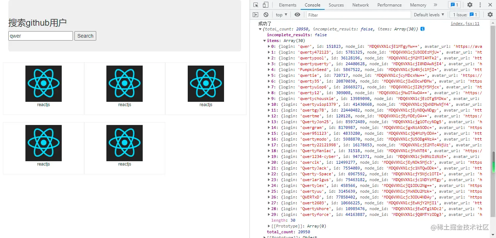Collapse the top-level logged object
The width and height of the screenshot is (496, 238).
point(260,29)
